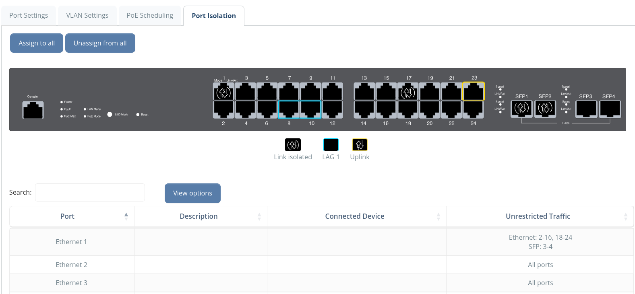Select the Ethernet 3 row
The width and height of the screenshot is (635, 294).
(322, 283)
